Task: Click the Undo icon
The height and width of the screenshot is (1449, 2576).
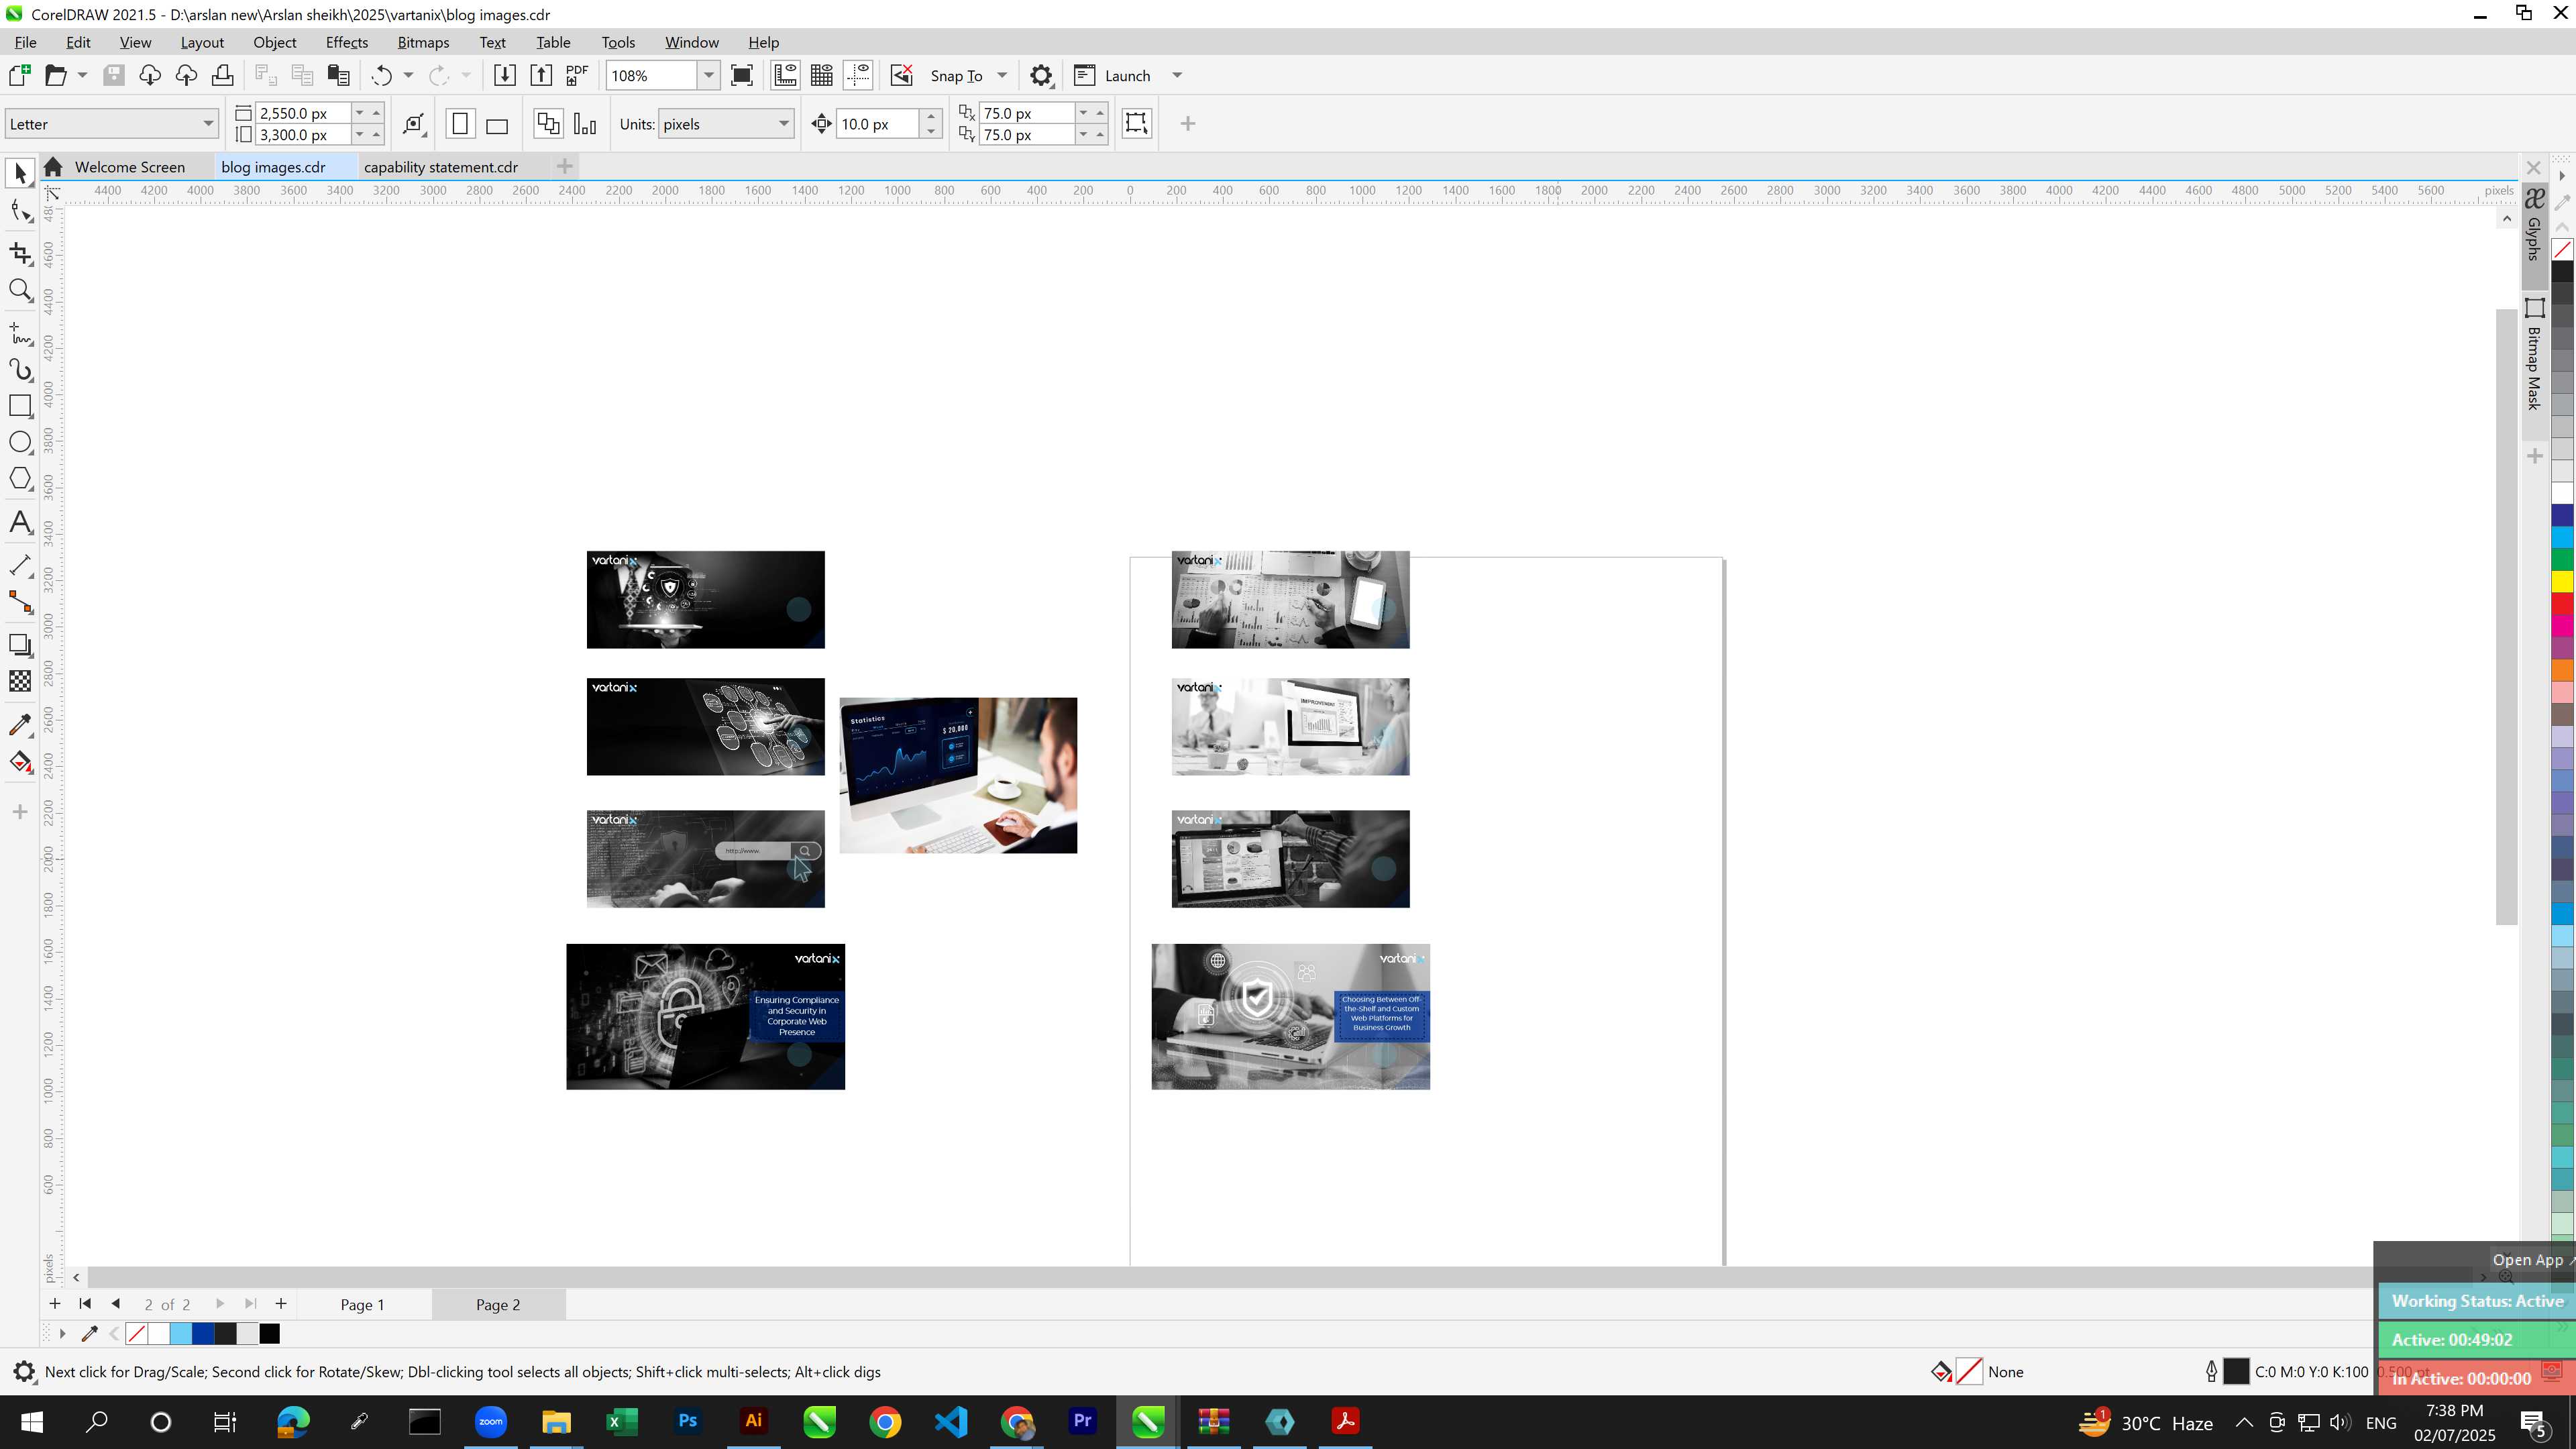Action: [x=381, y=75]
